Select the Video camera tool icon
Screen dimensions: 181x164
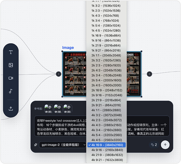pyautogui.click(x=11, y=78)
